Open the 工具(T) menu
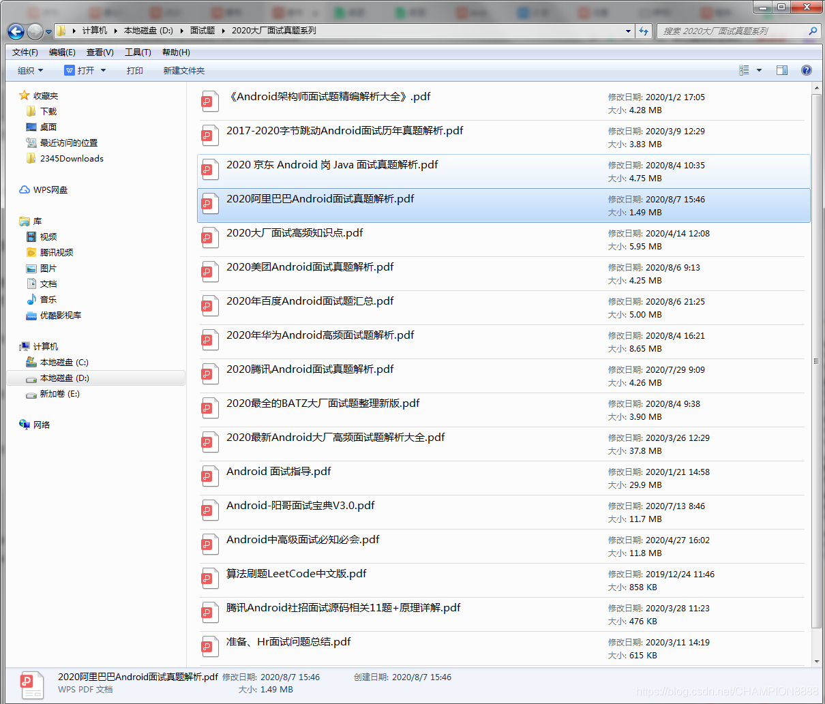 point(138,52)
